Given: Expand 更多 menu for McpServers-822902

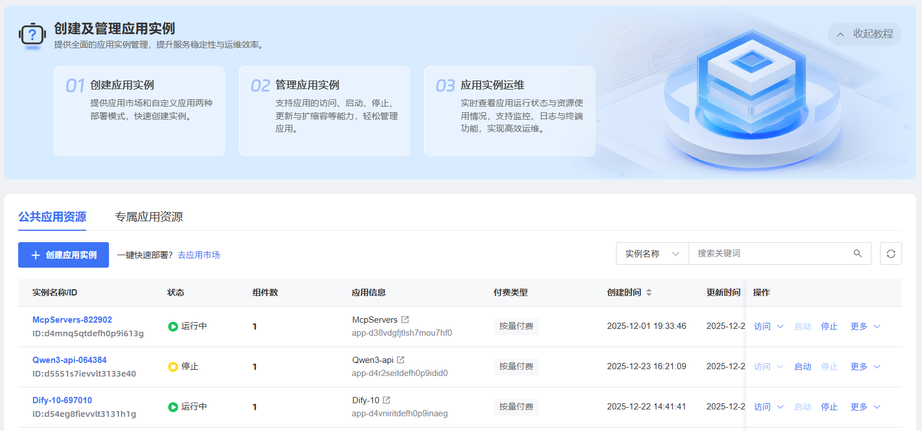Looking at the screenshot, I should tap(865, 327).
